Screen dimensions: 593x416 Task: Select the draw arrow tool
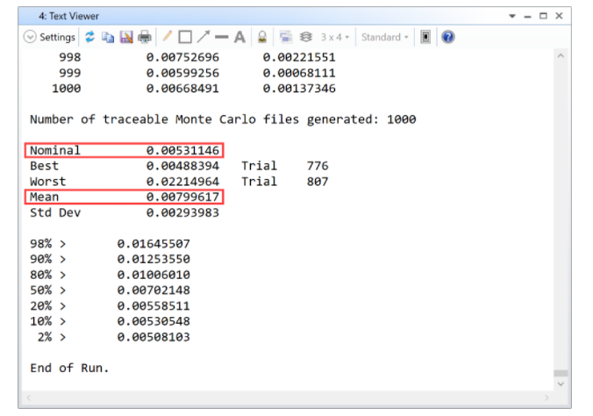[x=204, y=37]
